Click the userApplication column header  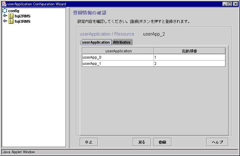click(118, 51)
